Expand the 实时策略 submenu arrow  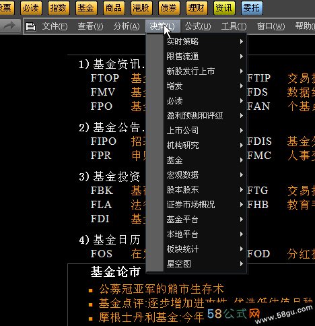pyautogui.click(x=242, y=42)
